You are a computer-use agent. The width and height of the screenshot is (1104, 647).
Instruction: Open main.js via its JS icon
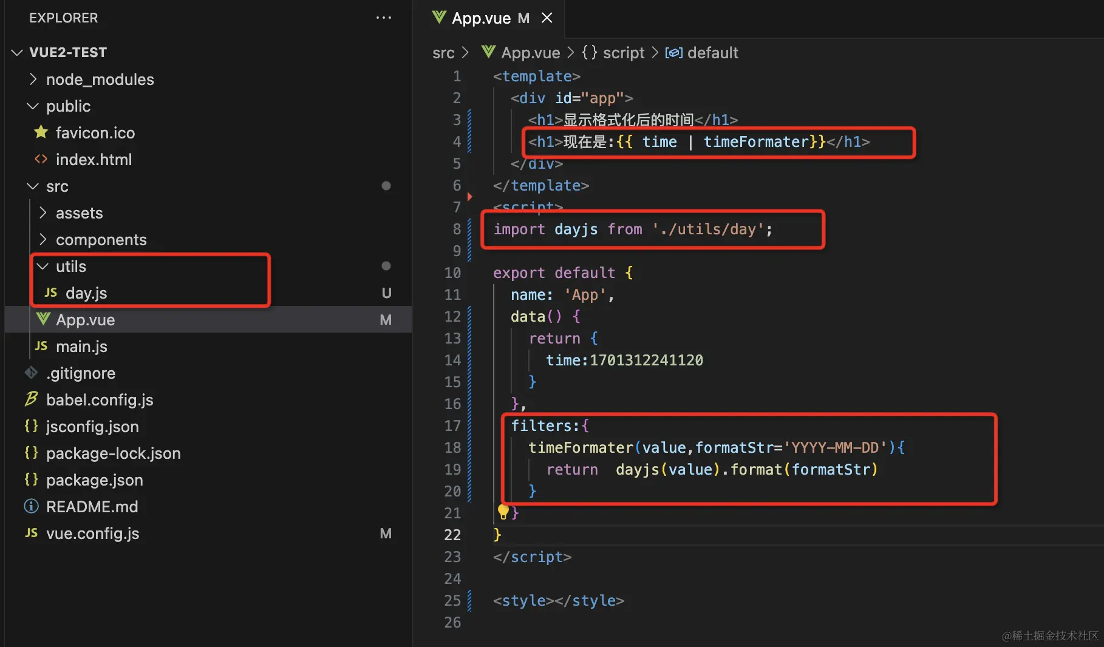click(x=41, y=346)
